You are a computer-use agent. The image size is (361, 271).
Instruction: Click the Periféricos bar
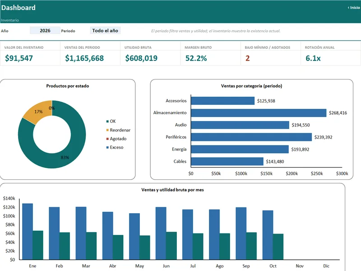tap(251, 137)
